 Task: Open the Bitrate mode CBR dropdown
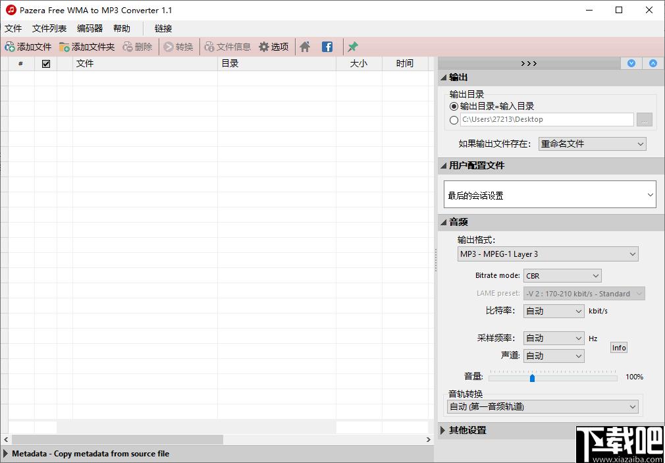pos(562,276)
